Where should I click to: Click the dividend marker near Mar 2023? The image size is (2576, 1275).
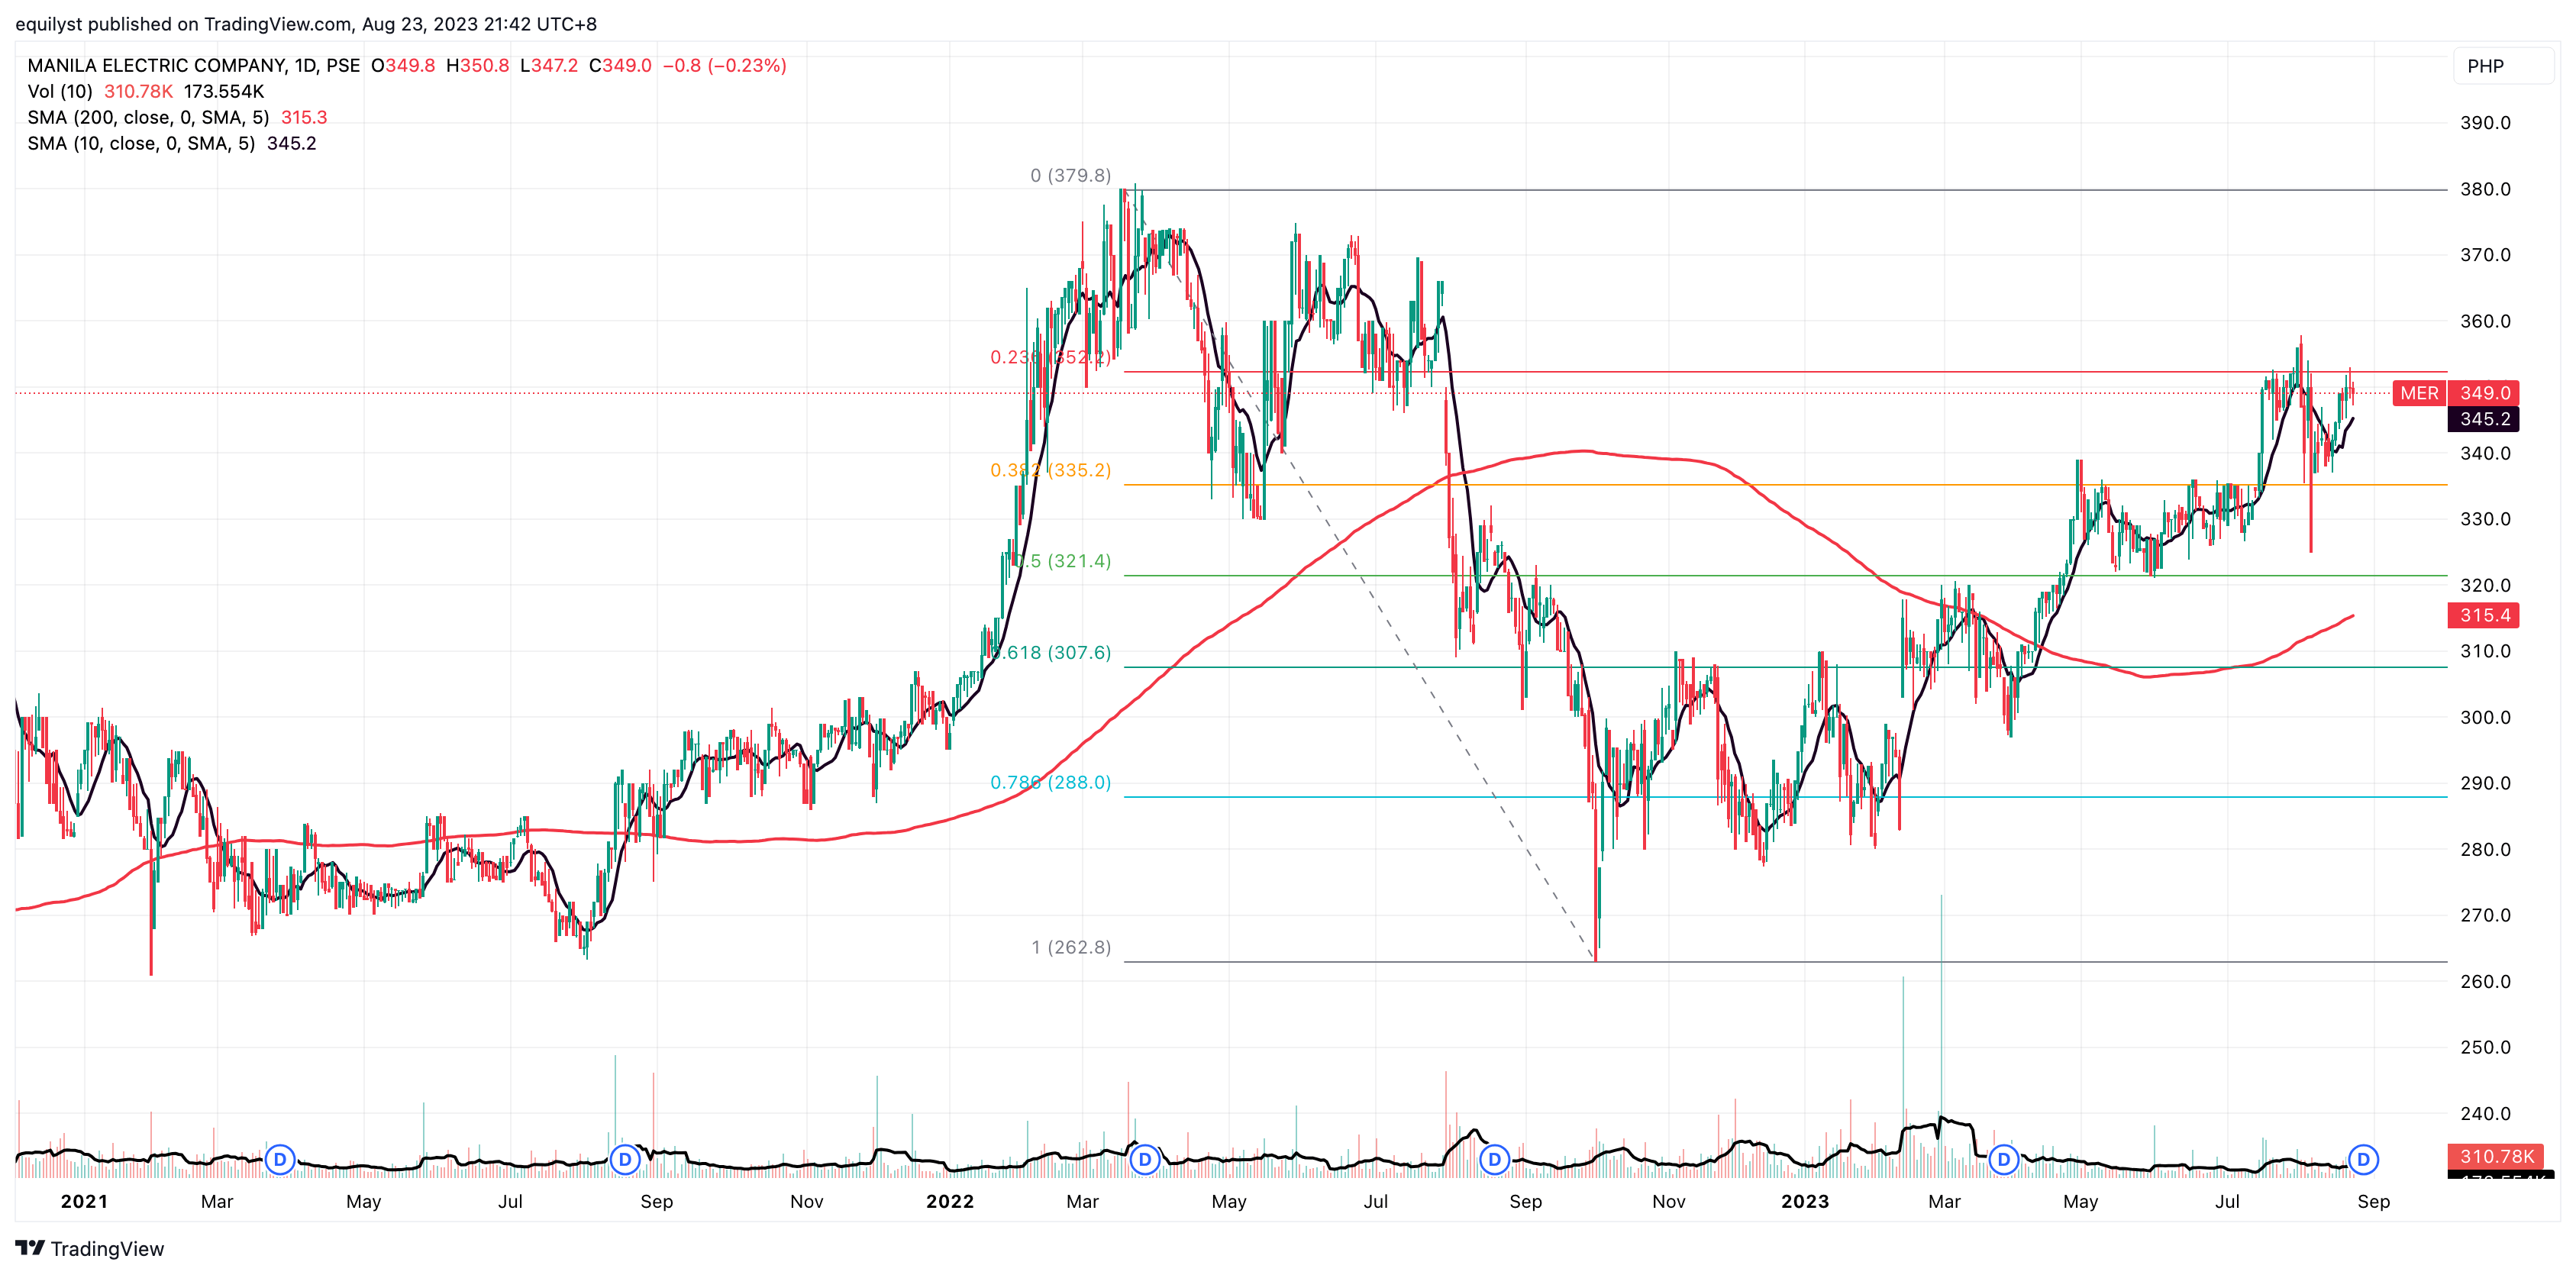pos(2004,1159)
